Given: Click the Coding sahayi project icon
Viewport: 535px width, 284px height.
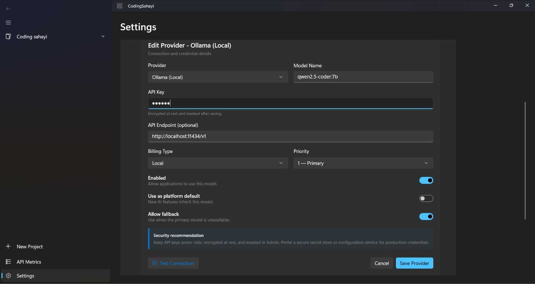Looking at the screenshot, I should [8, 36].
